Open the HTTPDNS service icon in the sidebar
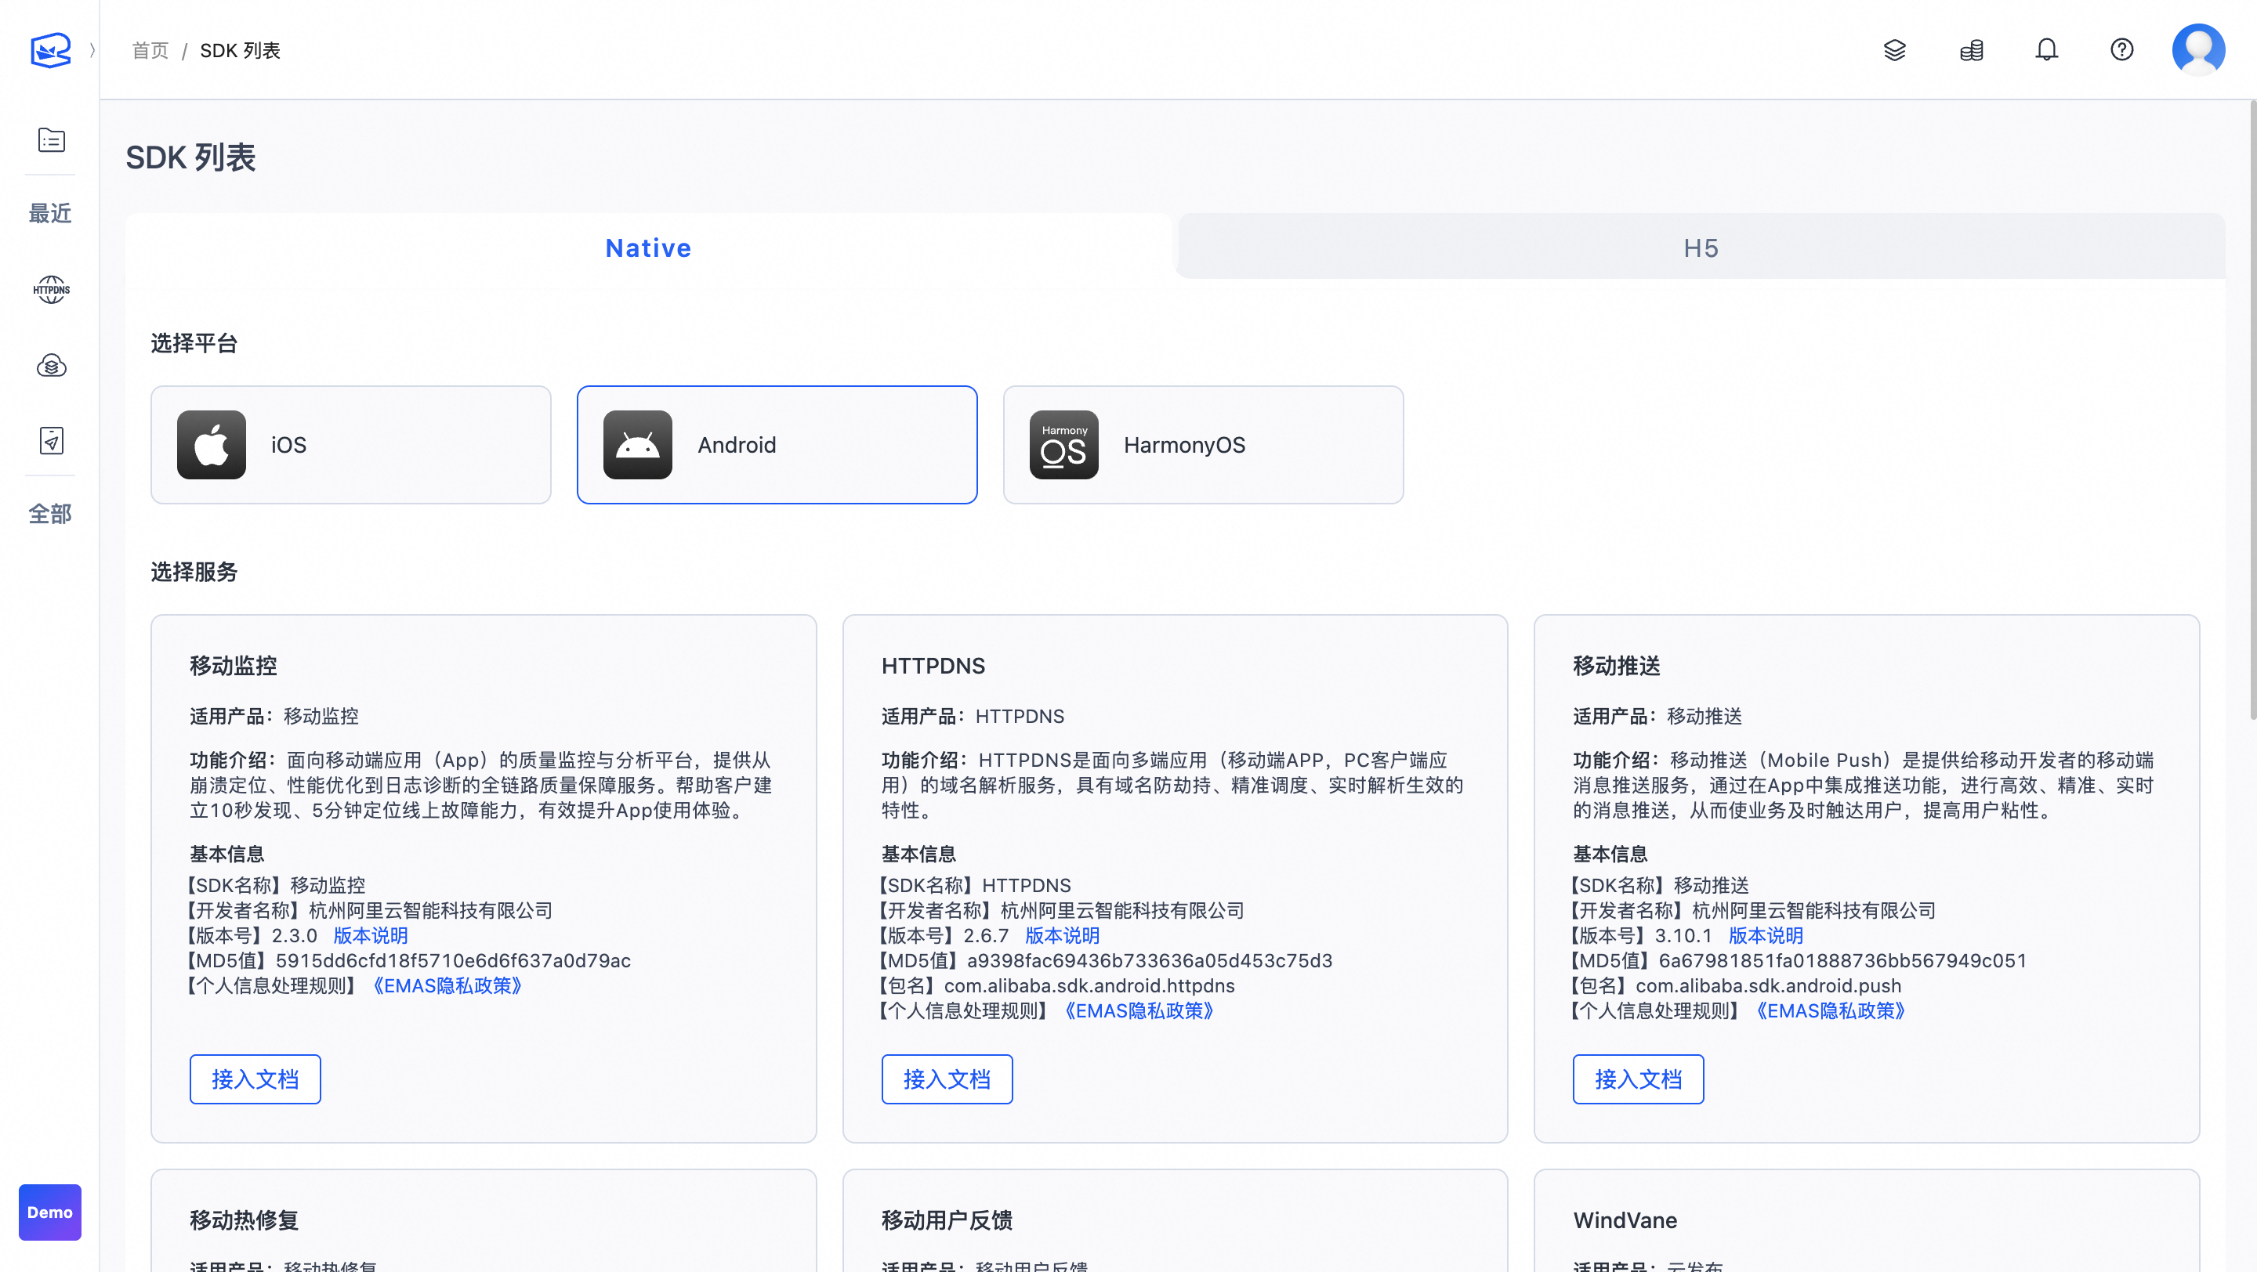 [x=51, y=289]
